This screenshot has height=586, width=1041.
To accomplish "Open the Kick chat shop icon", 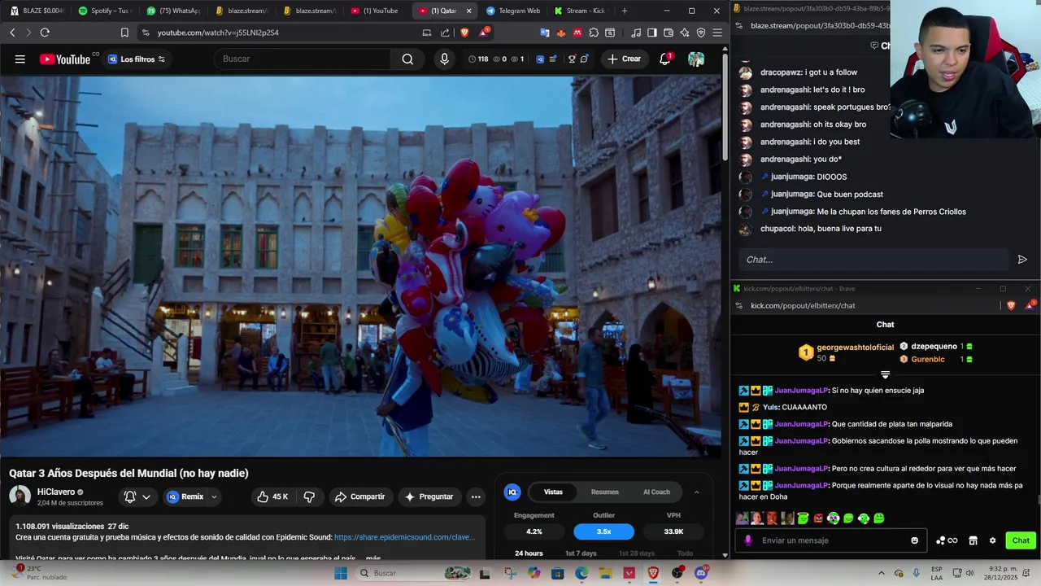I will coord(973,540).
